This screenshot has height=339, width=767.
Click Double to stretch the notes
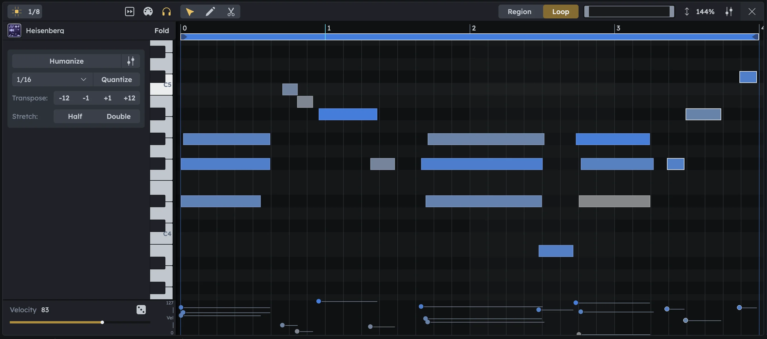[118, 116]
